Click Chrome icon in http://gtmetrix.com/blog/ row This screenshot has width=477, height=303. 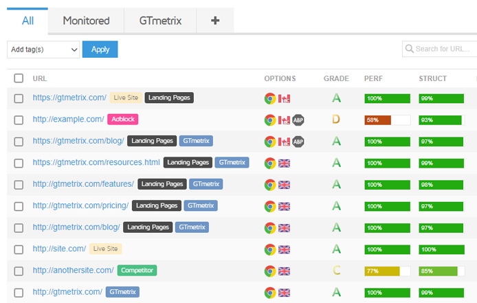[x=270, y=228]
